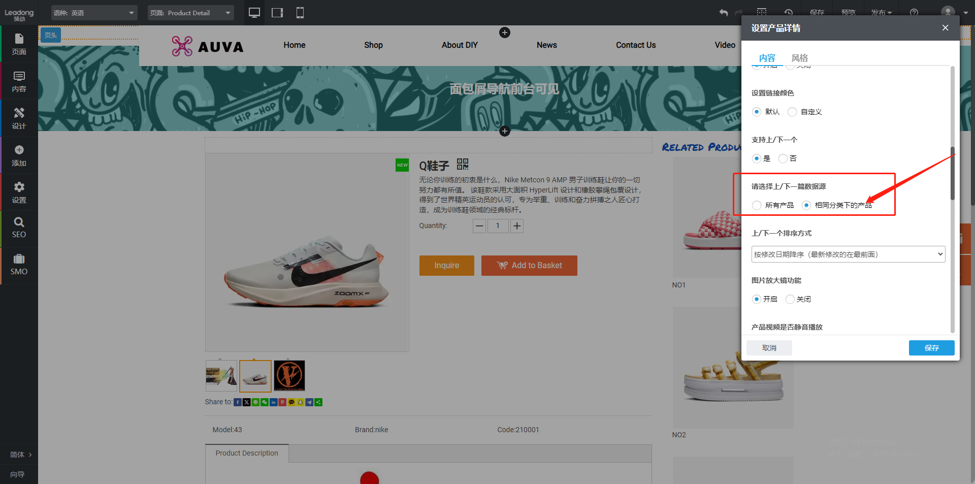Switch to the 风格 style tab
Image resolution: width=975 pixels, height=484 pixels.
(x=799, y=58)
